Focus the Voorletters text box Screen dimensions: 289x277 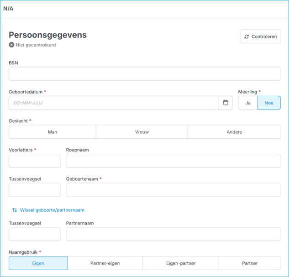tap(35, 161)
